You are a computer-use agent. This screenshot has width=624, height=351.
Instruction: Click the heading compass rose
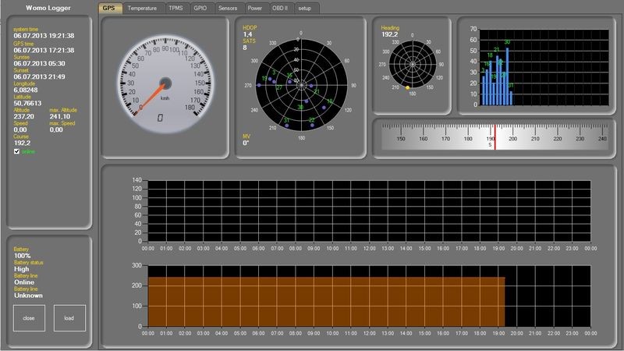[412, 66]
